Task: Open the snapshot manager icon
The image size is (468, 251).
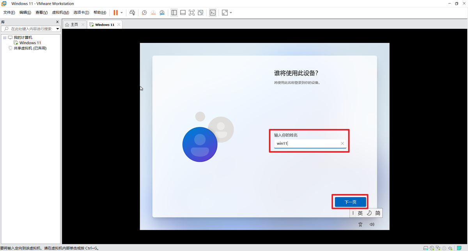Action: (x=162, y=12)
